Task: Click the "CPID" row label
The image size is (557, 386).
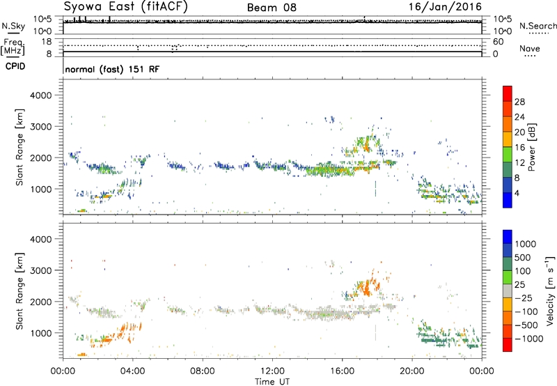Action: coord(15,66)
